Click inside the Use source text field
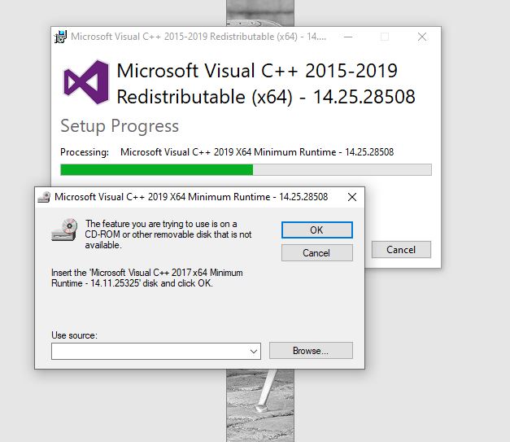 pos(150,351)
